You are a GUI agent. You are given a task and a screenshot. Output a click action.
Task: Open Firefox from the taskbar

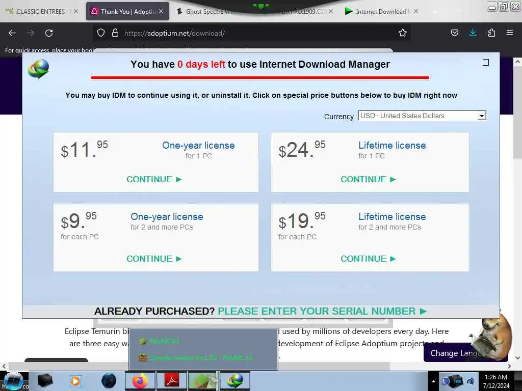pyautogui.click(x=140, y=381)
